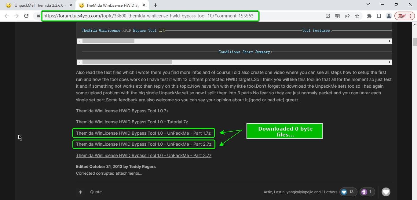Viewport: 417px width, 200px height.
Task: Click the blue Like reaction count badge
Action: pyautogui.click(x=348, y=192)
